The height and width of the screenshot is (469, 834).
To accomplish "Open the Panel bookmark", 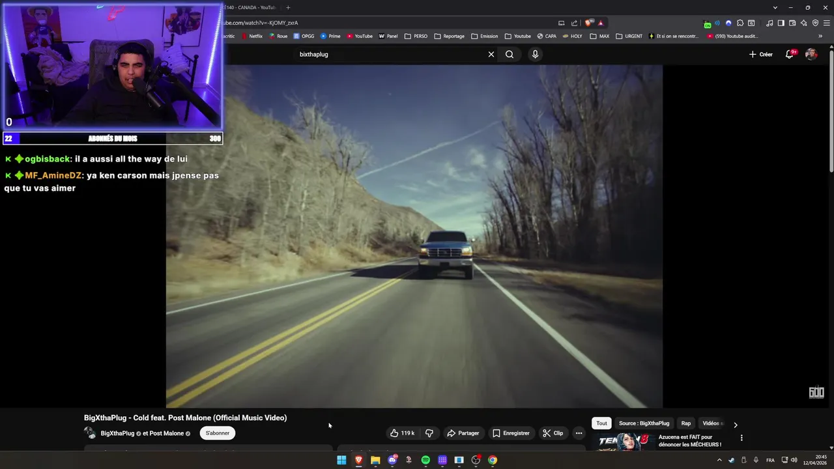I will [388, 36].
